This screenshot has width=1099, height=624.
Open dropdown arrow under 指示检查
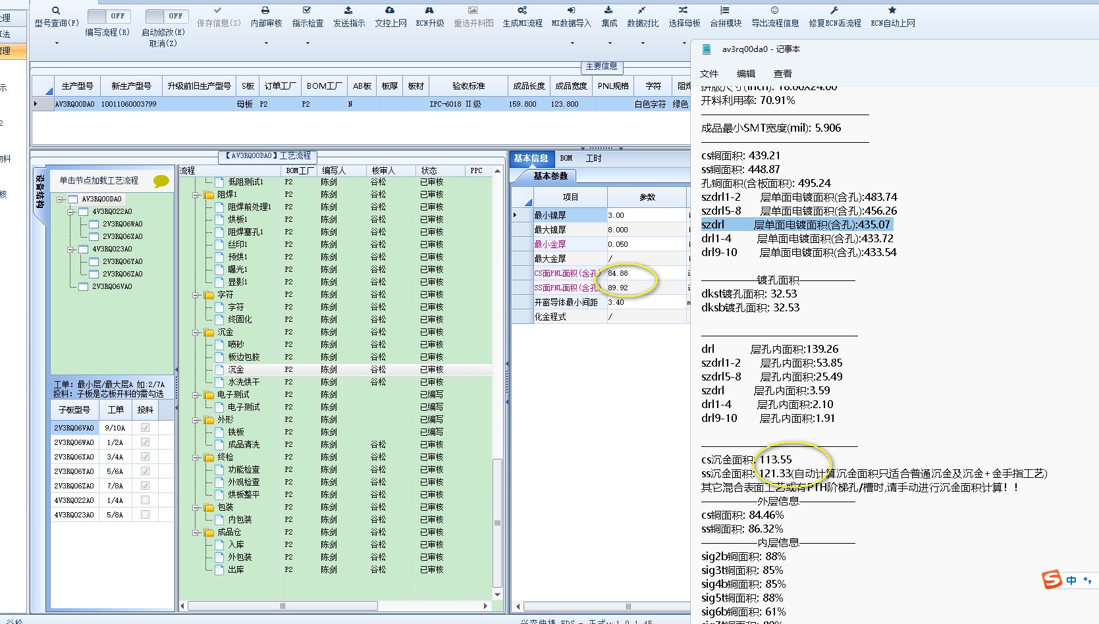tap(308, 43)
